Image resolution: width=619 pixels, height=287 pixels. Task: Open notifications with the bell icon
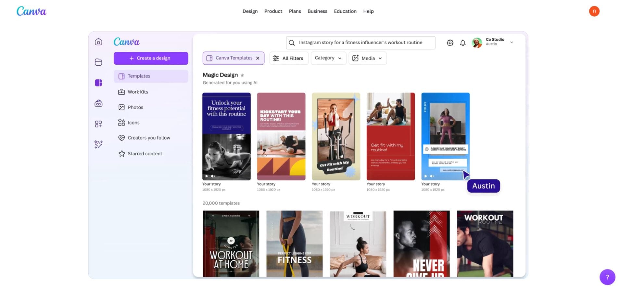pyautogui.click(x=462, y=43)
